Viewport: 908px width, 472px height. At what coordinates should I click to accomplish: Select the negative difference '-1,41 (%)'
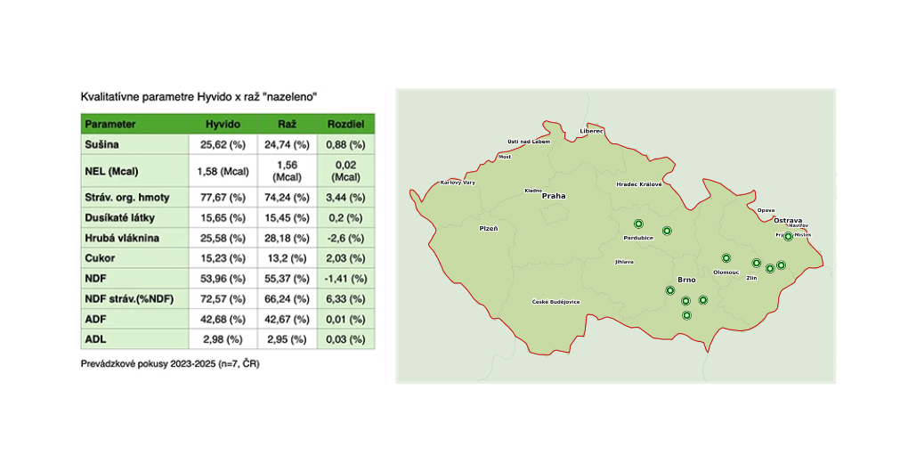345,279
